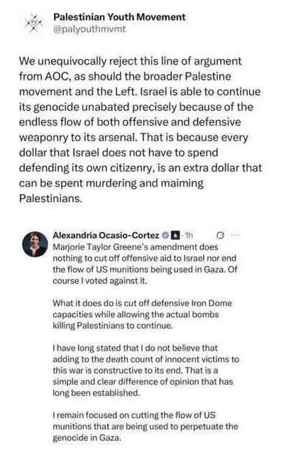Click the paragraph starting 'I have long stated'
286x465 pixels.
[145, 371]
